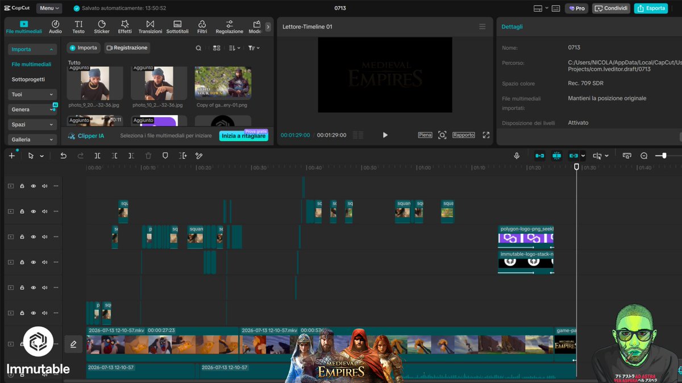
Task: Click Inizia a ritagliare button
Action: coord(243,136)
